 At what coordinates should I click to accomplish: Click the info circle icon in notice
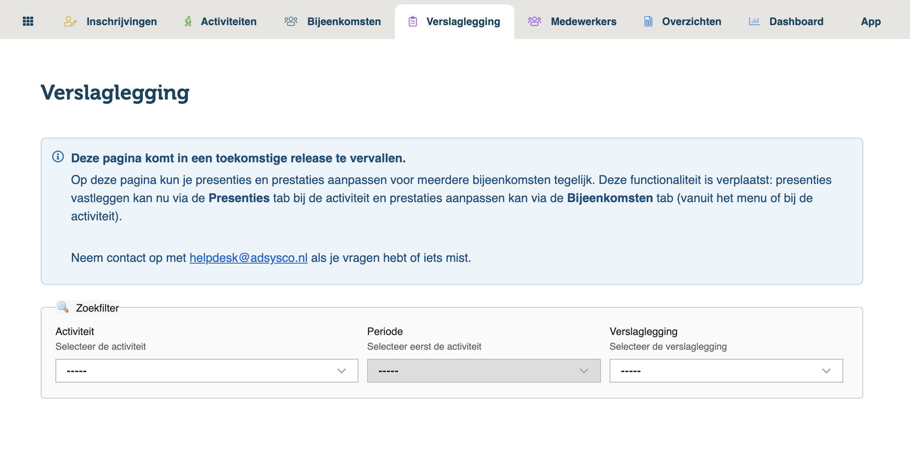58,157
